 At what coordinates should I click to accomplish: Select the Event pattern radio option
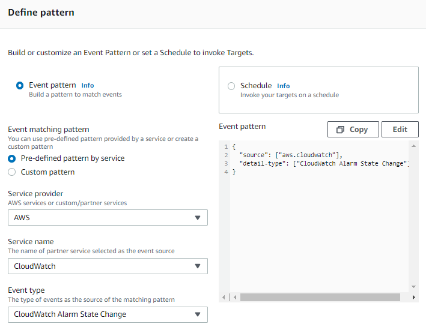tap(20, 85)
